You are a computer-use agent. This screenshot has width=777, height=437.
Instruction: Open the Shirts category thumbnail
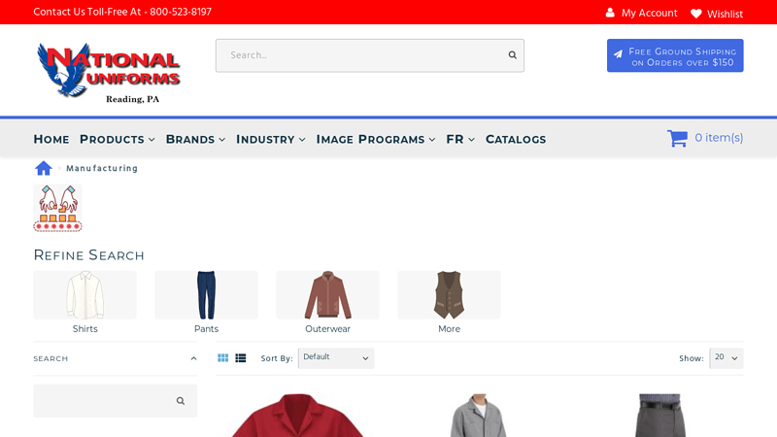[x=84, y=295]
